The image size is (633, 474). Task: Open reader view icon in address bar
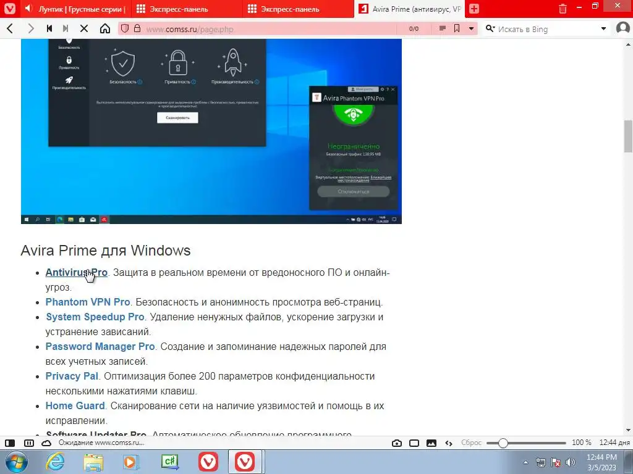point(443,28)
